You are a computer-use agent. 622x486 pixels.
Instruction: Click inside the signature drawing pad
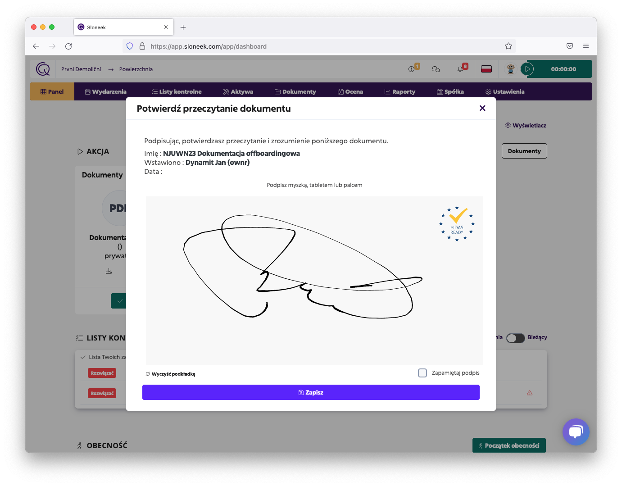(314, 280)
